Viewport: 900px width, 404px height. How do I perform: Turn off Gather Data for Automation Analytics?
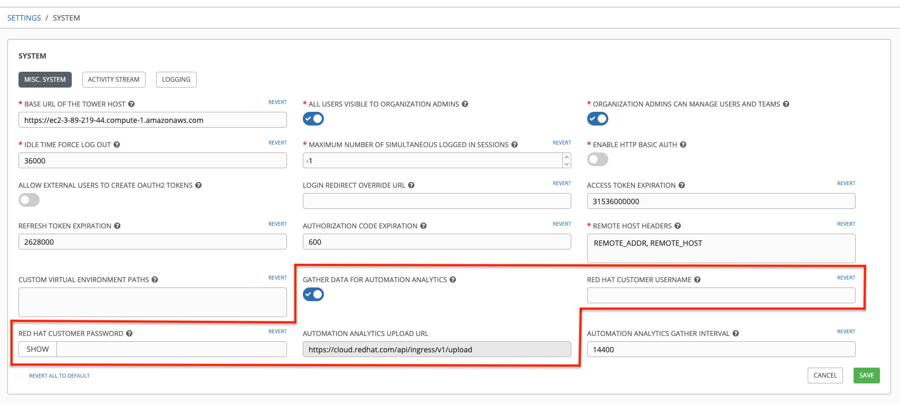coord(313,295)
